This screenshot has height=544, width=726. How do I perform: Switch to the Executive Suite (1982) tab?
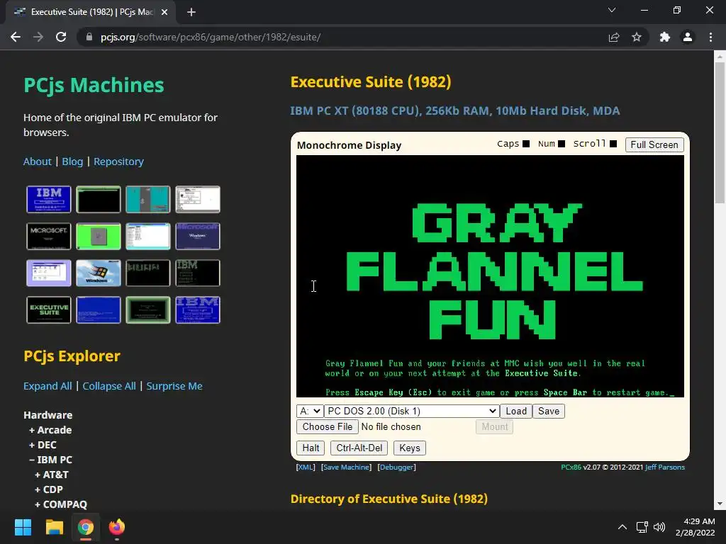click(91, 12)
